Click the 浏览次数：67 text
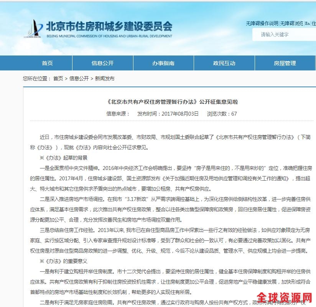Viewport: 316px width, 307px height. click(222, 114)
